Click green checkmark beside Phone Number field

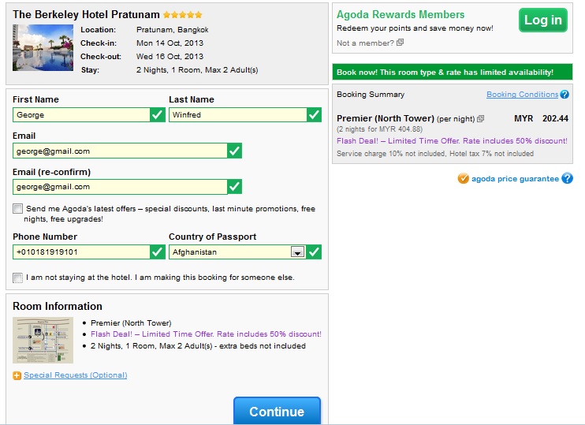point(158,252)
